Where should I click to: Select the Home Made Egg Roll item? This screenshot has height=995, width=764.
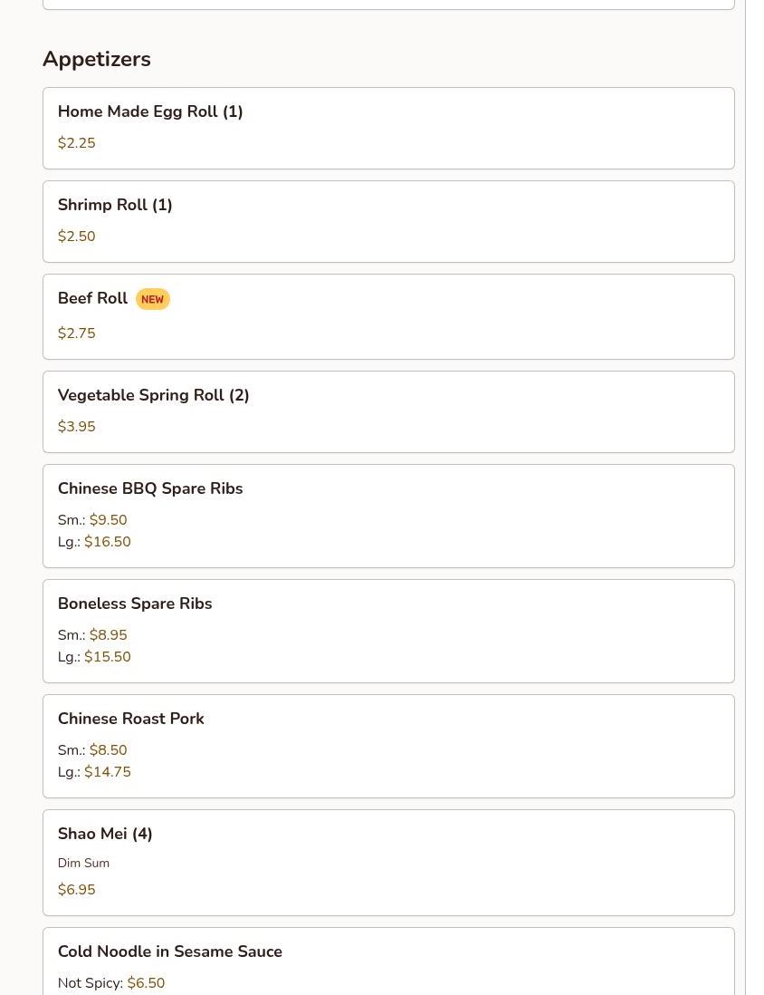click(x=388, y=128)
